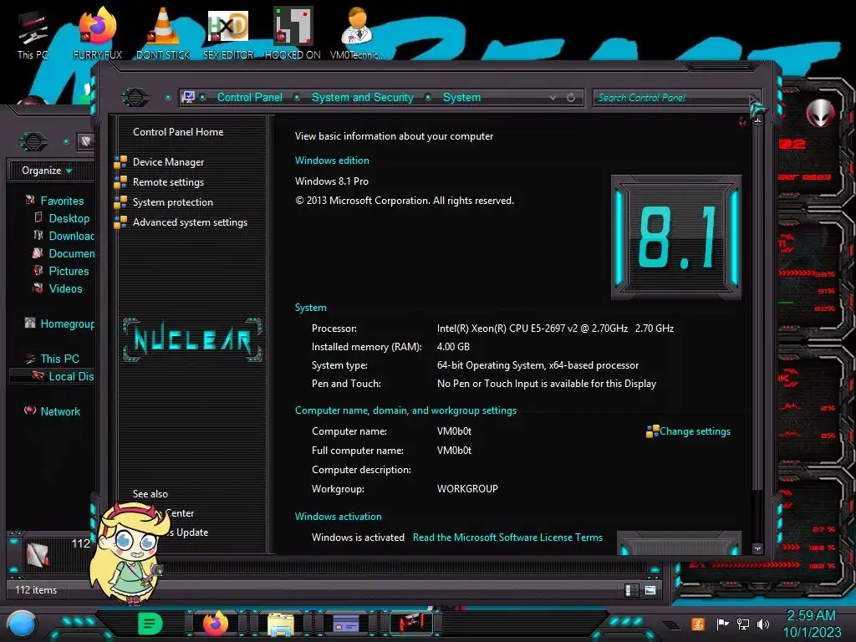Open the Organize dropdown in Explorer window
This screenshot has width=856, height=642.
pyautogui.click(x=47, y=171)
